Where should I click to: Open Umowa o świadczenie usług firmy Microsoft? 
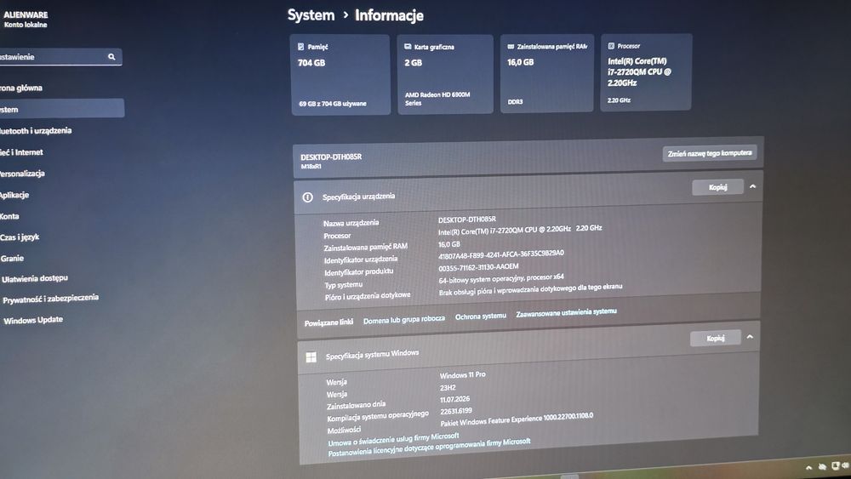point(393,439)
